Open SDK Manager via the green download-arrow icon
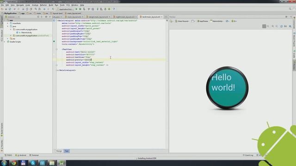296x166 pixels. [109, 9]
